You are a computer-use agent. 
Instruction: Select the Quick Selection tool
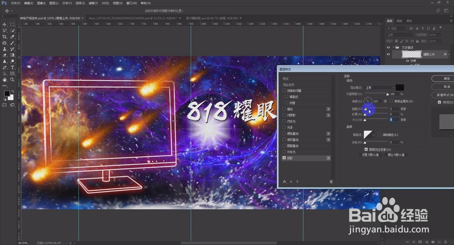point(12,31)
